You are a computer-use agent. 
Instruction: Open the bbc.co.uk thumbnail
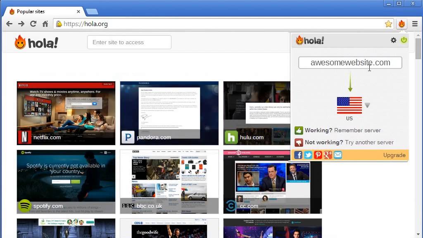(169, 182)
